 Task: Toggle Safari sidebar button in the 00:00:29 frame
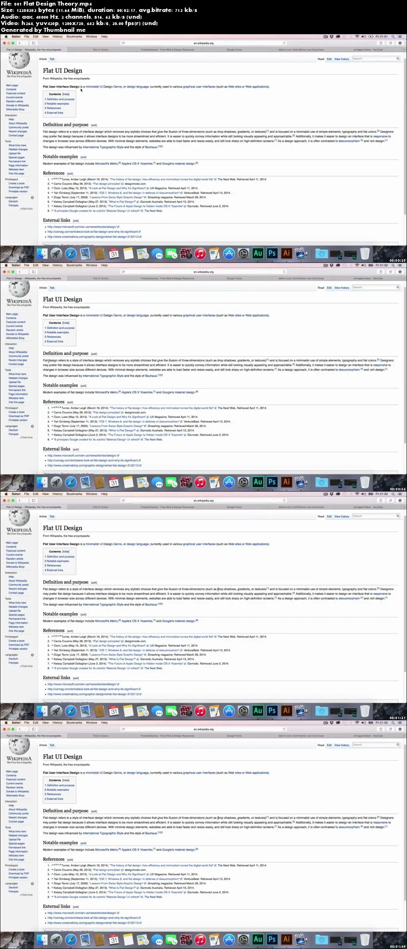[34, 43]
